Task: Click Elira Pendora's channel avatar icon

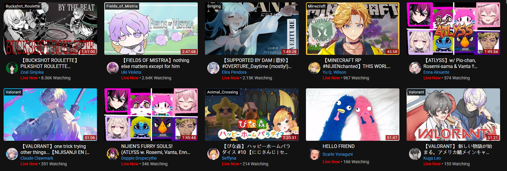Action: point(213,68)
